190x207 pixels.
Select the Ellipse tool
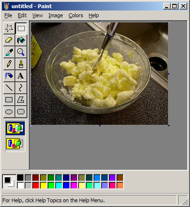[9, 112]
